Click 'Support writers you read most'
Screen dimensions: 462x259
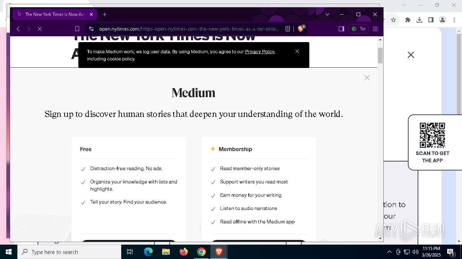tap(254, 182)
